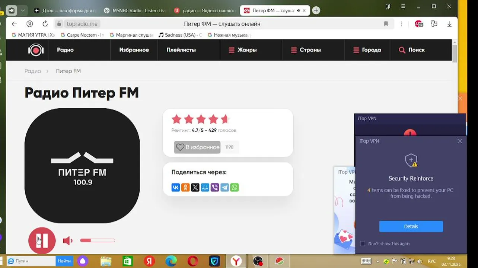This screenshot has height=268, width=478.
Task: Rate the station with the third star
Action: pos(201,119)
